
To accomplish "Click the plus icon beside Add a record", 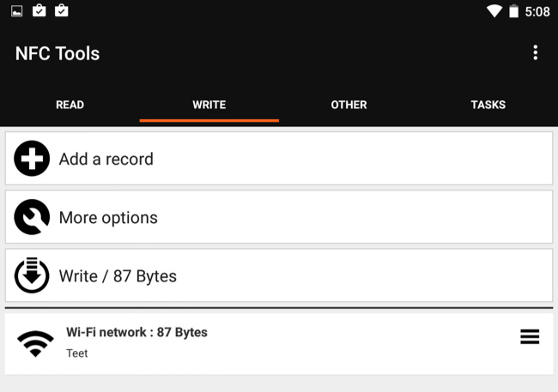I will (x=32, y=159).
